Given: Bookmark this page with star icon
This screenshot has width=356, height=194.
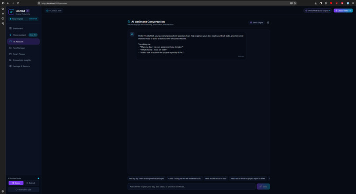Looking at the screenshot, I should point(295,3).
